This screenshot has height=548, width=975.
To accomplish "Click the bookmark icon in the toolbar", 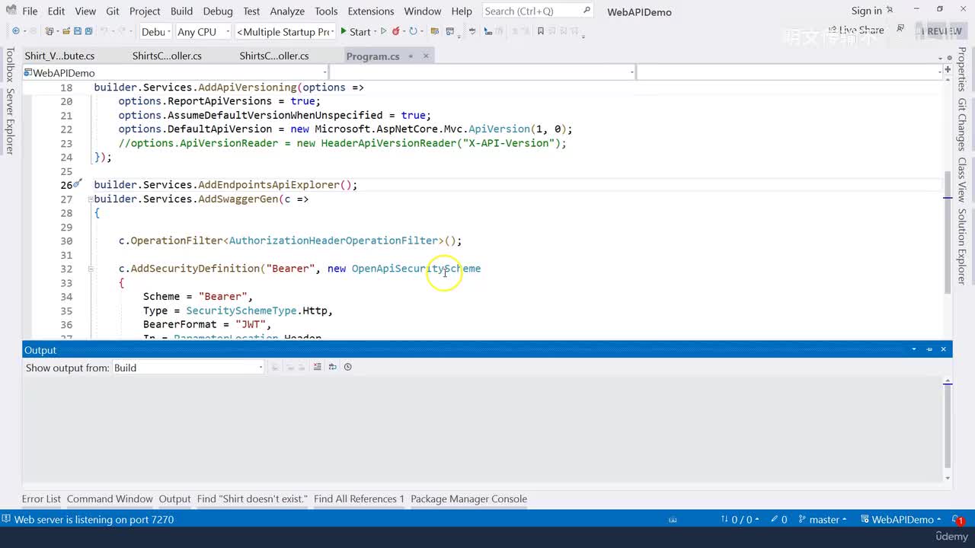I will point(540,31).
